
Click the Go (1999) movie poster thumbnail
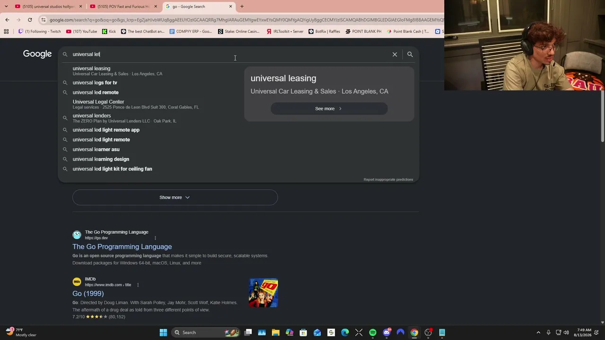pyautogui.click(x=263, y=293)
